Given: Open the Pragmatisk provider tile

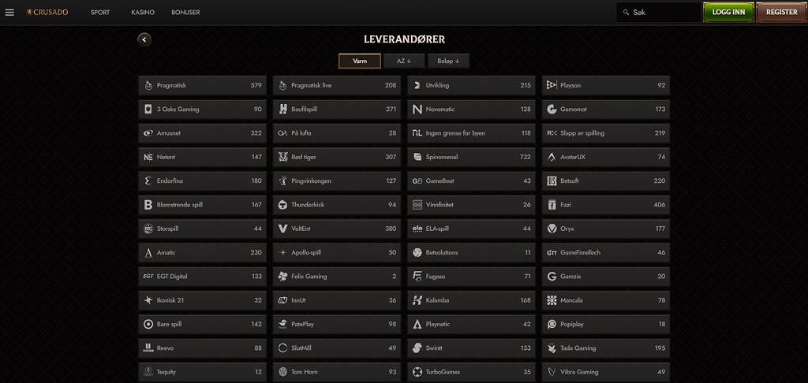Looking at the screenshot, I should 203,85.
